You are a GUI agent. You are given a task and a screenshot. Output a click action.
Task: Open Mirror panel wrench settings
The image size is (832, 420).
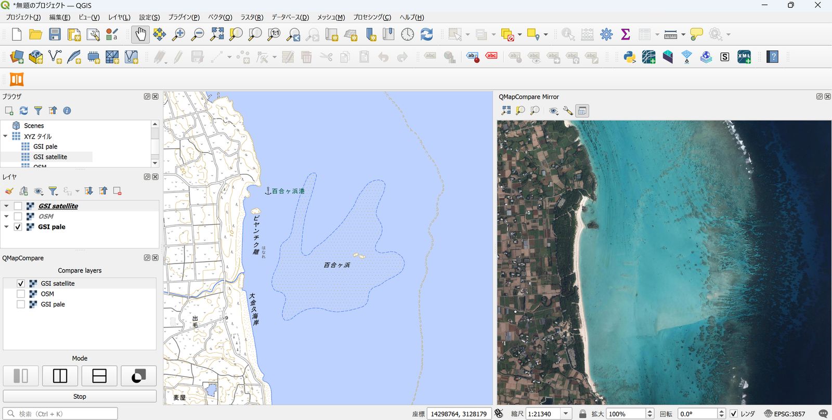(x=567, y=111)
